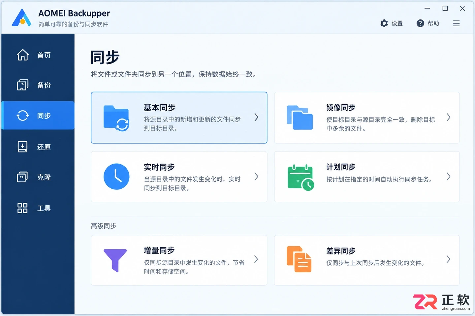Open 帮助 text button
Screen dimensions: 475x316
(433, 23)
